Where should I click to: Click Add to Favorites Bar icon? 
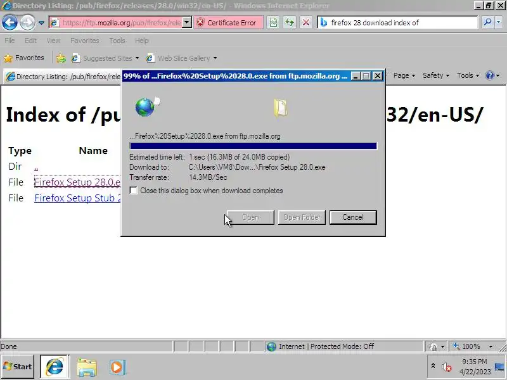(61, 58)
